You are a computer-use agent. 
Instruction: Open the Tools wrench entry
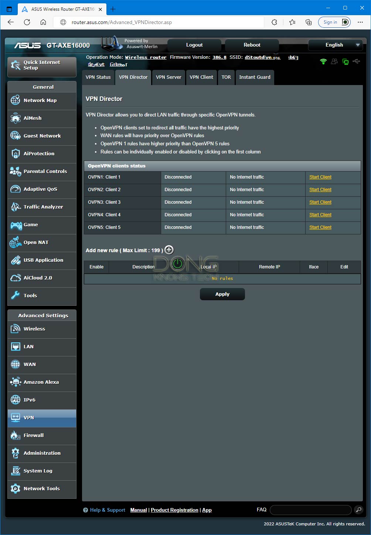42,296
